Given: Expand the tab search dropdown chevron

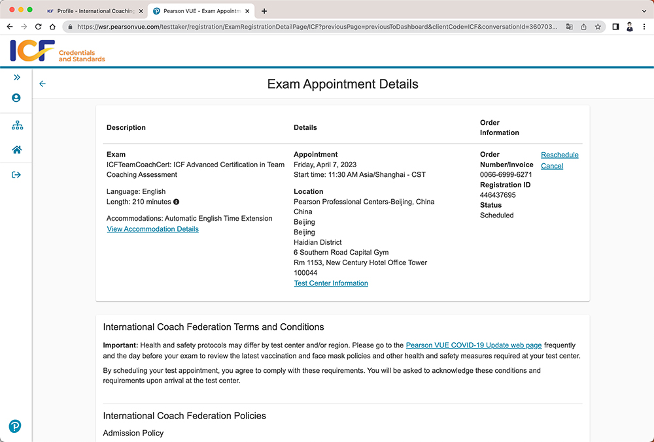Looking at the screenshot, I should point(644,11).
